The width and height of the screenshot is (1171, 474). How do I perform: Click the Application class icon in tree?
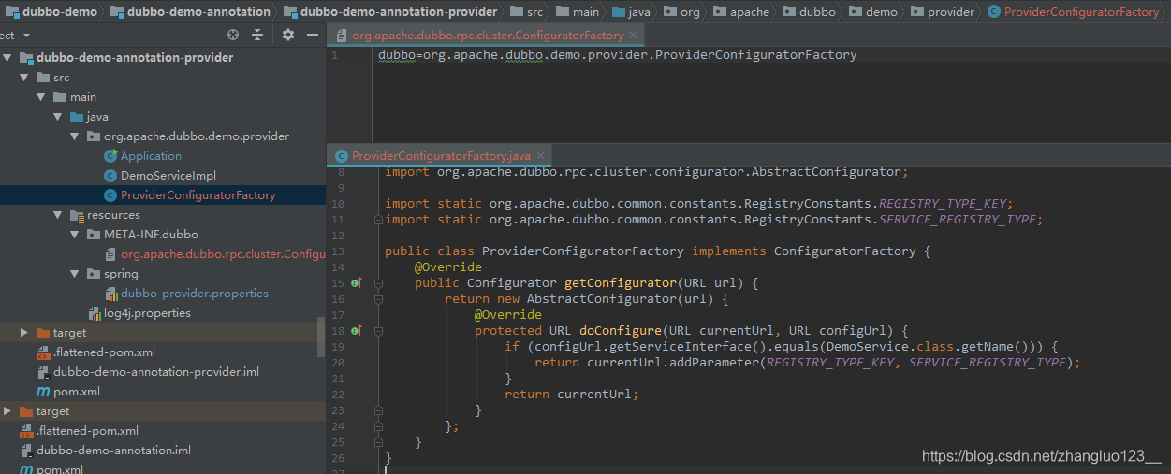pos(110,156)
